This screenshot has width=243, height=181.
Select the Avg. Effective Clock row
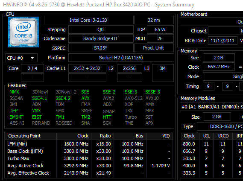[89, 173]
